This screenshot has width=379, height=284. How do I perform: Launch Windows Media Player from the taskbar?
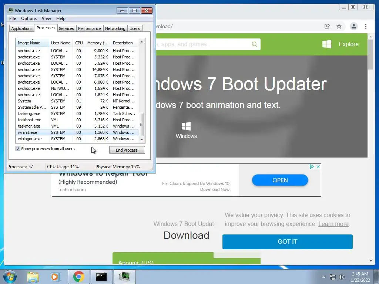[x=55, y=277]
